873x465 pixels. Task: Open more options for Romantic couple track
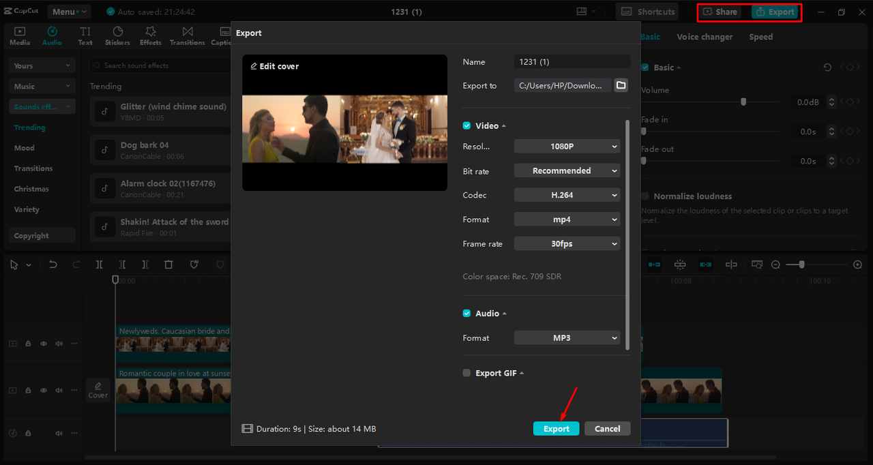[x=74, y=391]
